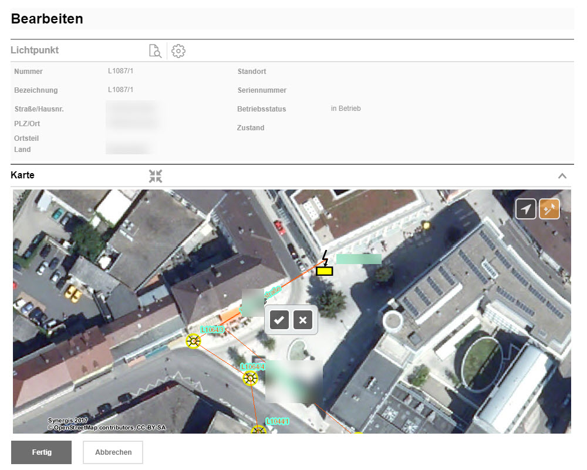Click the Bezeichnung value L1087/1
This screenshot has width=587, height=470.
(x=120, y=90)
